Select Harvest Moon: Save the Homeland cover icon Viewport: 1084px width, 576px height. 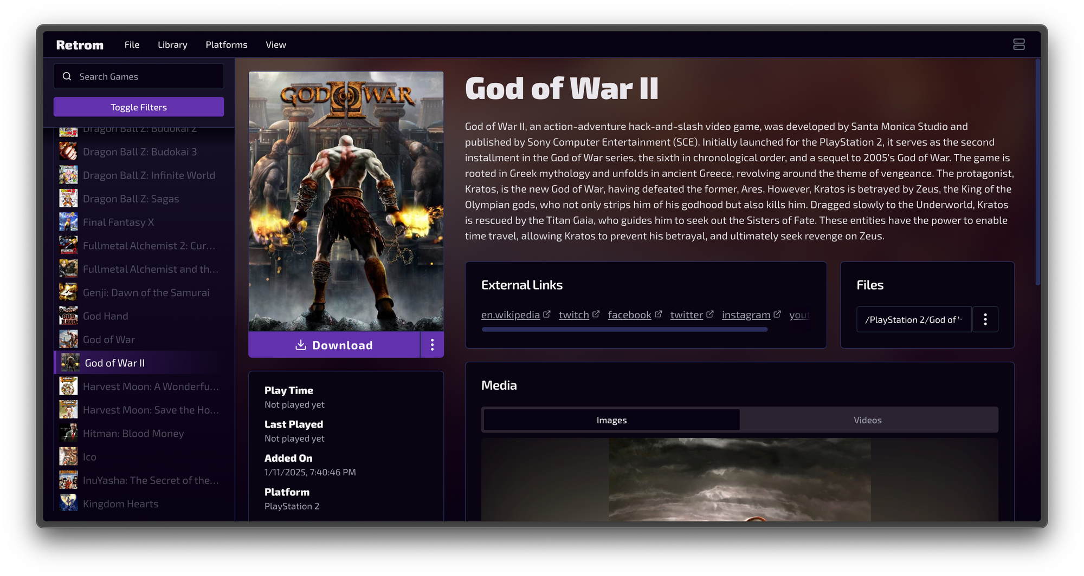click(x=68, y=410)
